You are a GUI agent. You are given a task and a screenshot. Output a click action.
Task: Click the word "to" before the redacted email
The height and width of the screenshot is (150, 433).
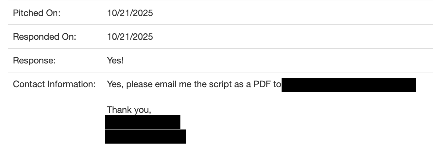coord(277,85)
